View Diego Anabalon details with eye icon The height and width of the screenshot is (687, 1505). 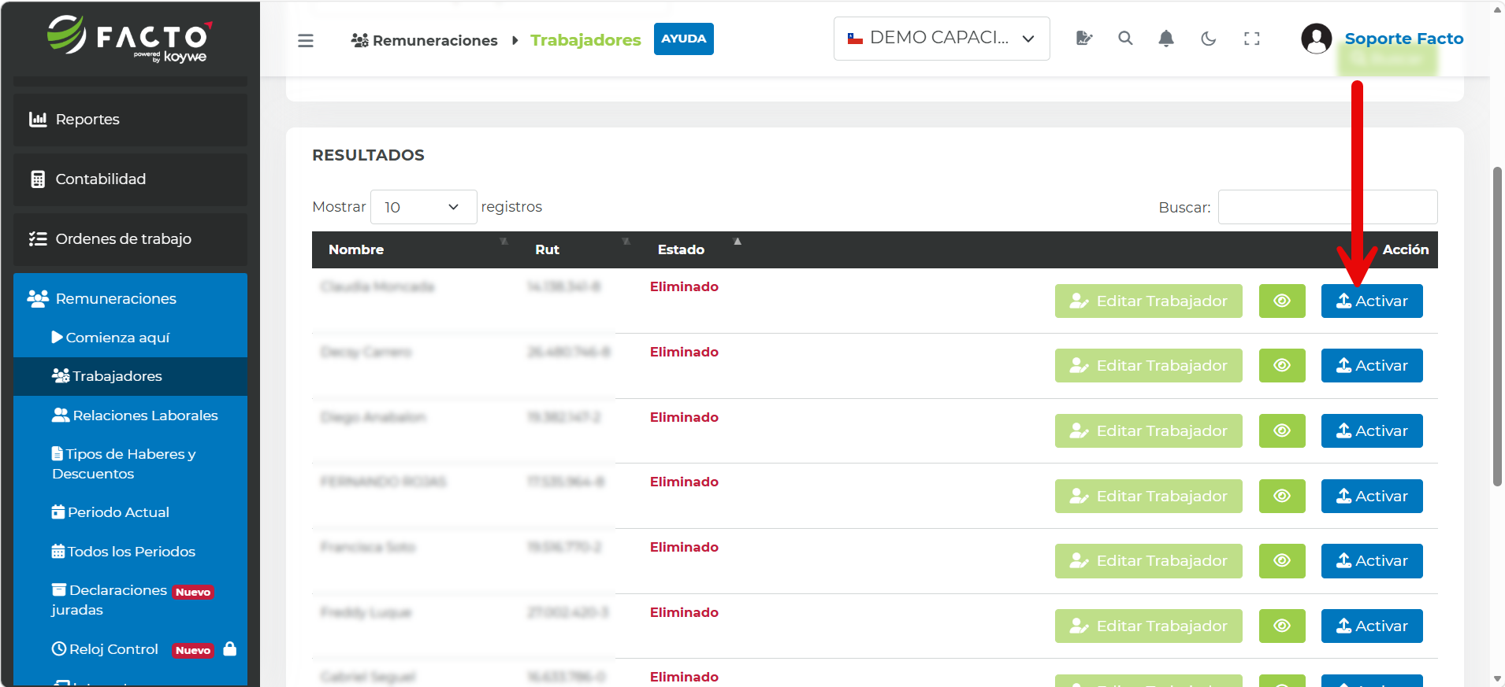click(x=1282, y=430)
